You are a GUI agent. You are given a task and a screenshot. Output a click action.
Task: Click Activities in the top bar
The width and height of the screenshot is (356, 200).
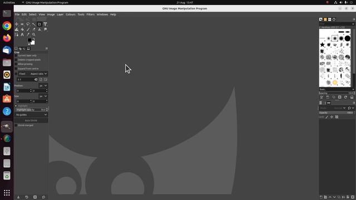point(9,2)
